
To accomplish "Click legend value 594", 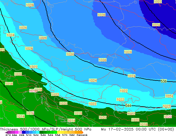I will (x=79, y=135).
